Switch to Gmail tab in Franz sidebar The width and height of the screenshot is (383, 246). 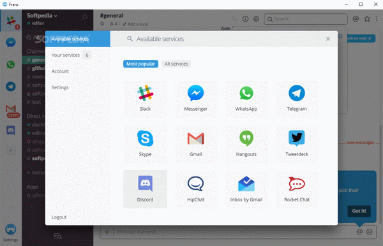(11, 109)
